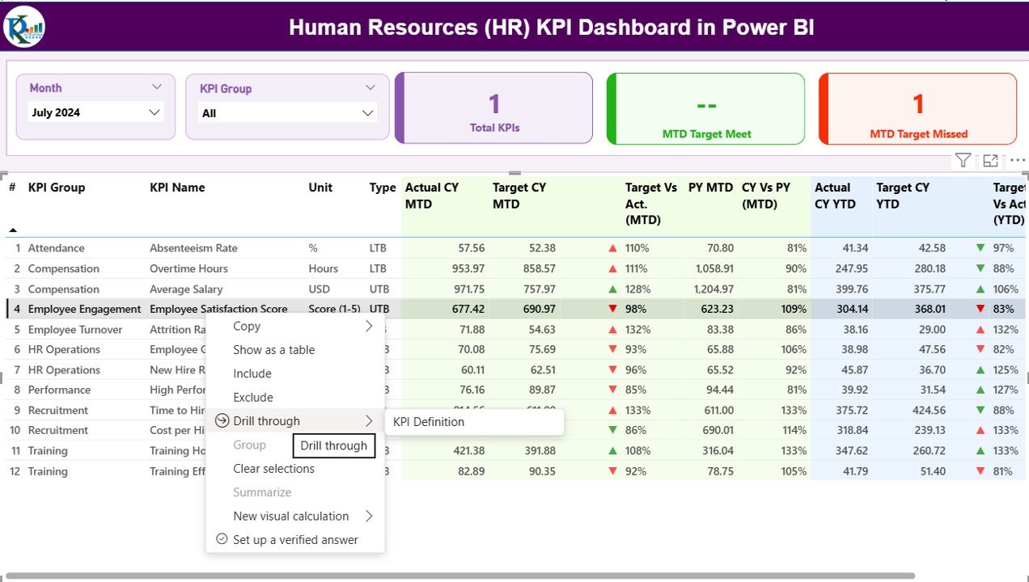Click red down indicator beside Employee Satisfaction 98%
The image size is (1029, 582).
click(x=612, y=309)
